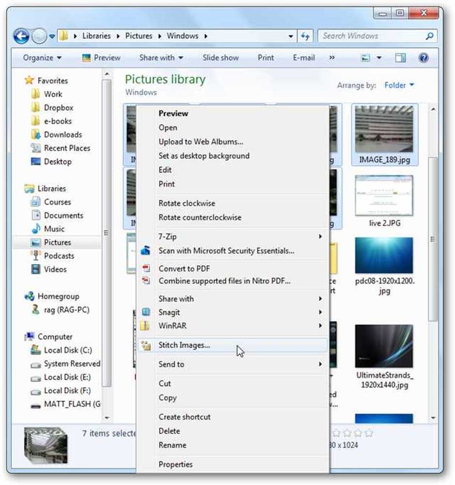Click the Podcasts microphone icon
The image size is (455, 485).
click(35, 256)
